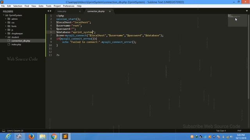The image size is (250, 140).
Task: Open the Help menu
Action: coord(79,6)
